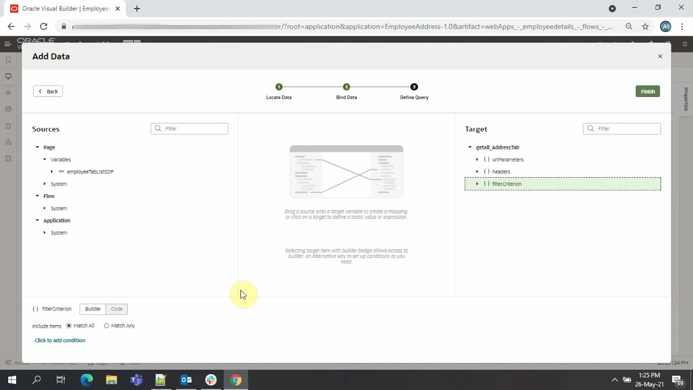Open the Properties side panel tab

coord(685,99)
